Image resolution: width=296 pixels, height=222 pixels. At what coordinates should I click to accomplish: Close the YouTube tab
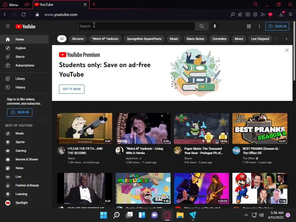pyautogui.click(x=85, y=5)
